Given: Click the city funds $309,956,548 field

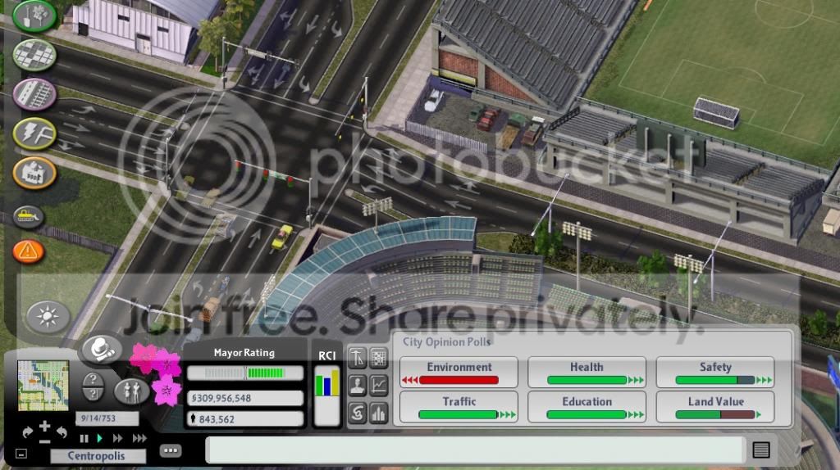Looking at the screenshot, I should 245,398.
